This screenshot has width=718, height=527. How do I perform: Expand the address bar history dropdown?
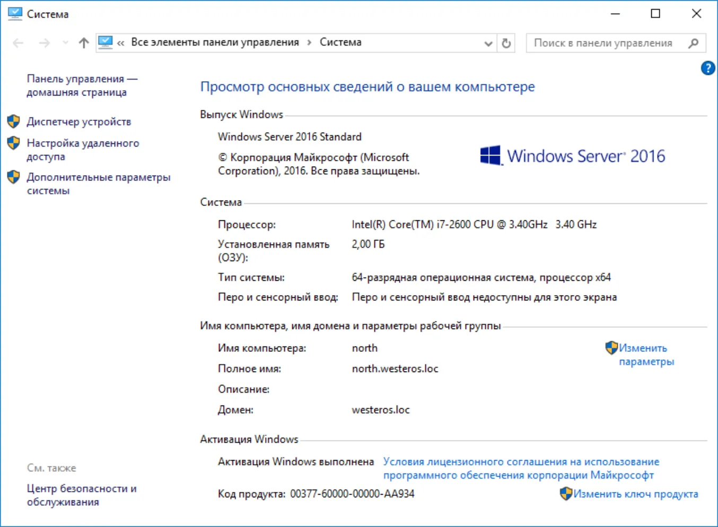pos(488,44)
